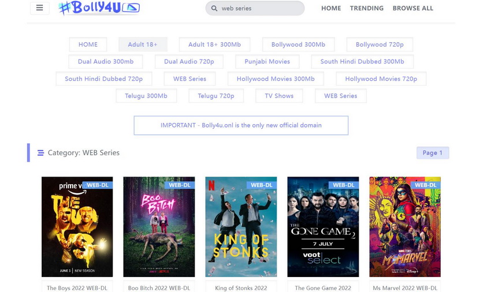
Task: Click the important official domain notice
Action: point(241,125)
